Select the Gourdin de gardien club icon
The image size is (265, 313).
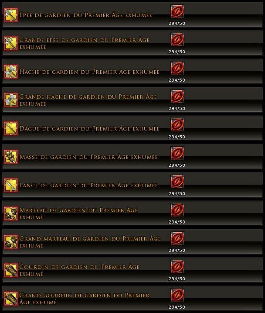pos(11,270)
